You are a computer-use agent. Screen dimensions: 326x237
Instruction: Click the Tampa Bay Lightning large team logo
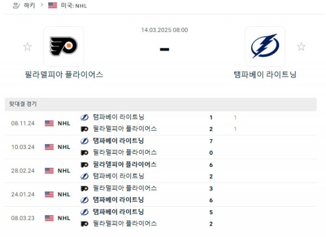point(265,46)
